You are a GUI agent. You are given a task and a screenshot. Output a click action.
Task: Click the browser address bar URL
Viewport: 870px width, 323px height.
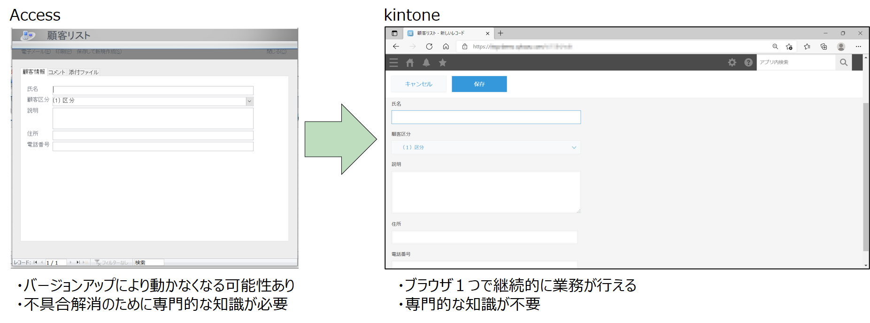[522, 46]
